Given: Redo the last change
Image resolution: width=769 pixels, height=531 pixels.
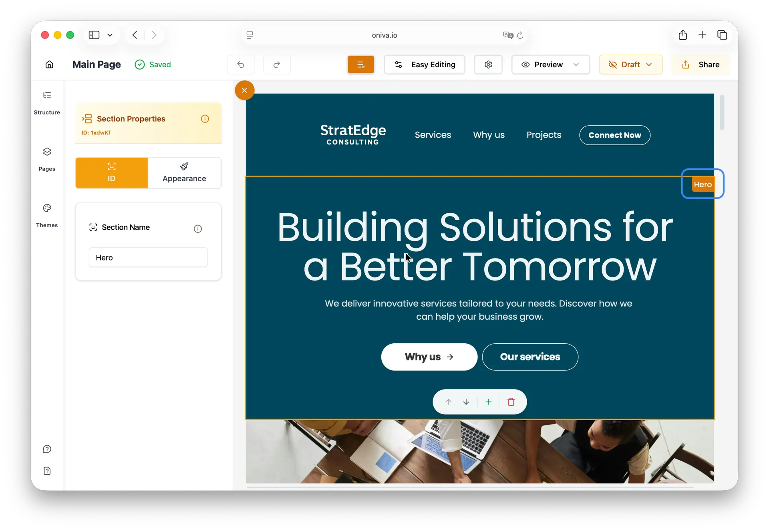Looking at the screenshot, I should tap(277, 64).
